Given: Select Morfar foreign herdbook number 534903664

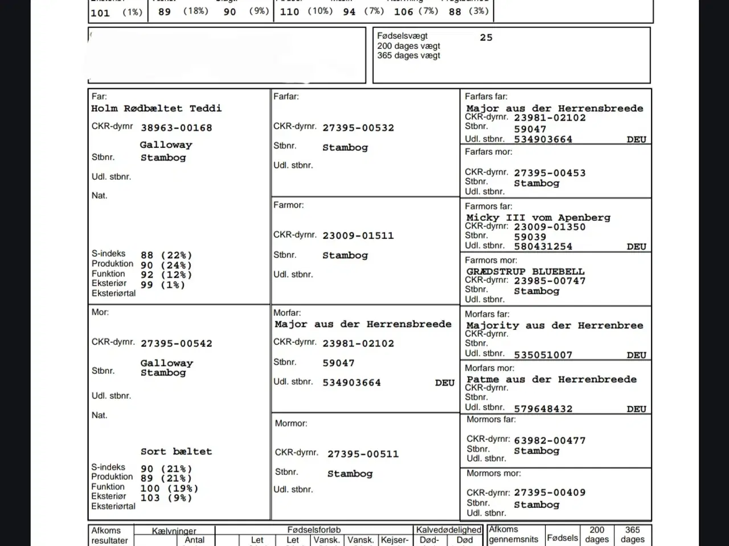Looking at the screenshot, I should [x=351, y=383].
